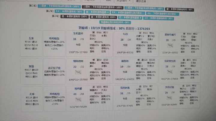Click 特30% in the 234016 card
216x121 pixels.
point(144,69)
